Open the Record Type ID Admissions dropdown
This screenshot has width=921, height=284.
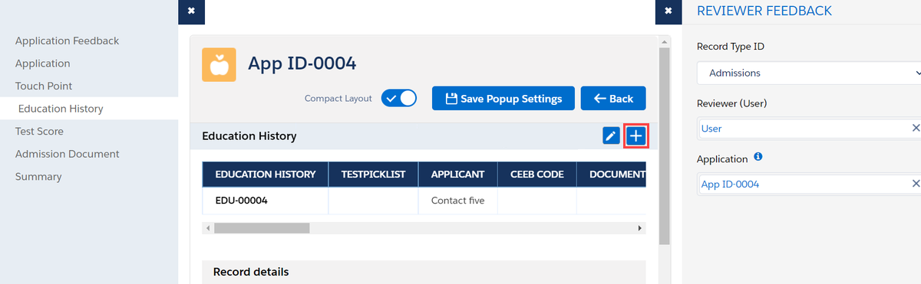809,73
